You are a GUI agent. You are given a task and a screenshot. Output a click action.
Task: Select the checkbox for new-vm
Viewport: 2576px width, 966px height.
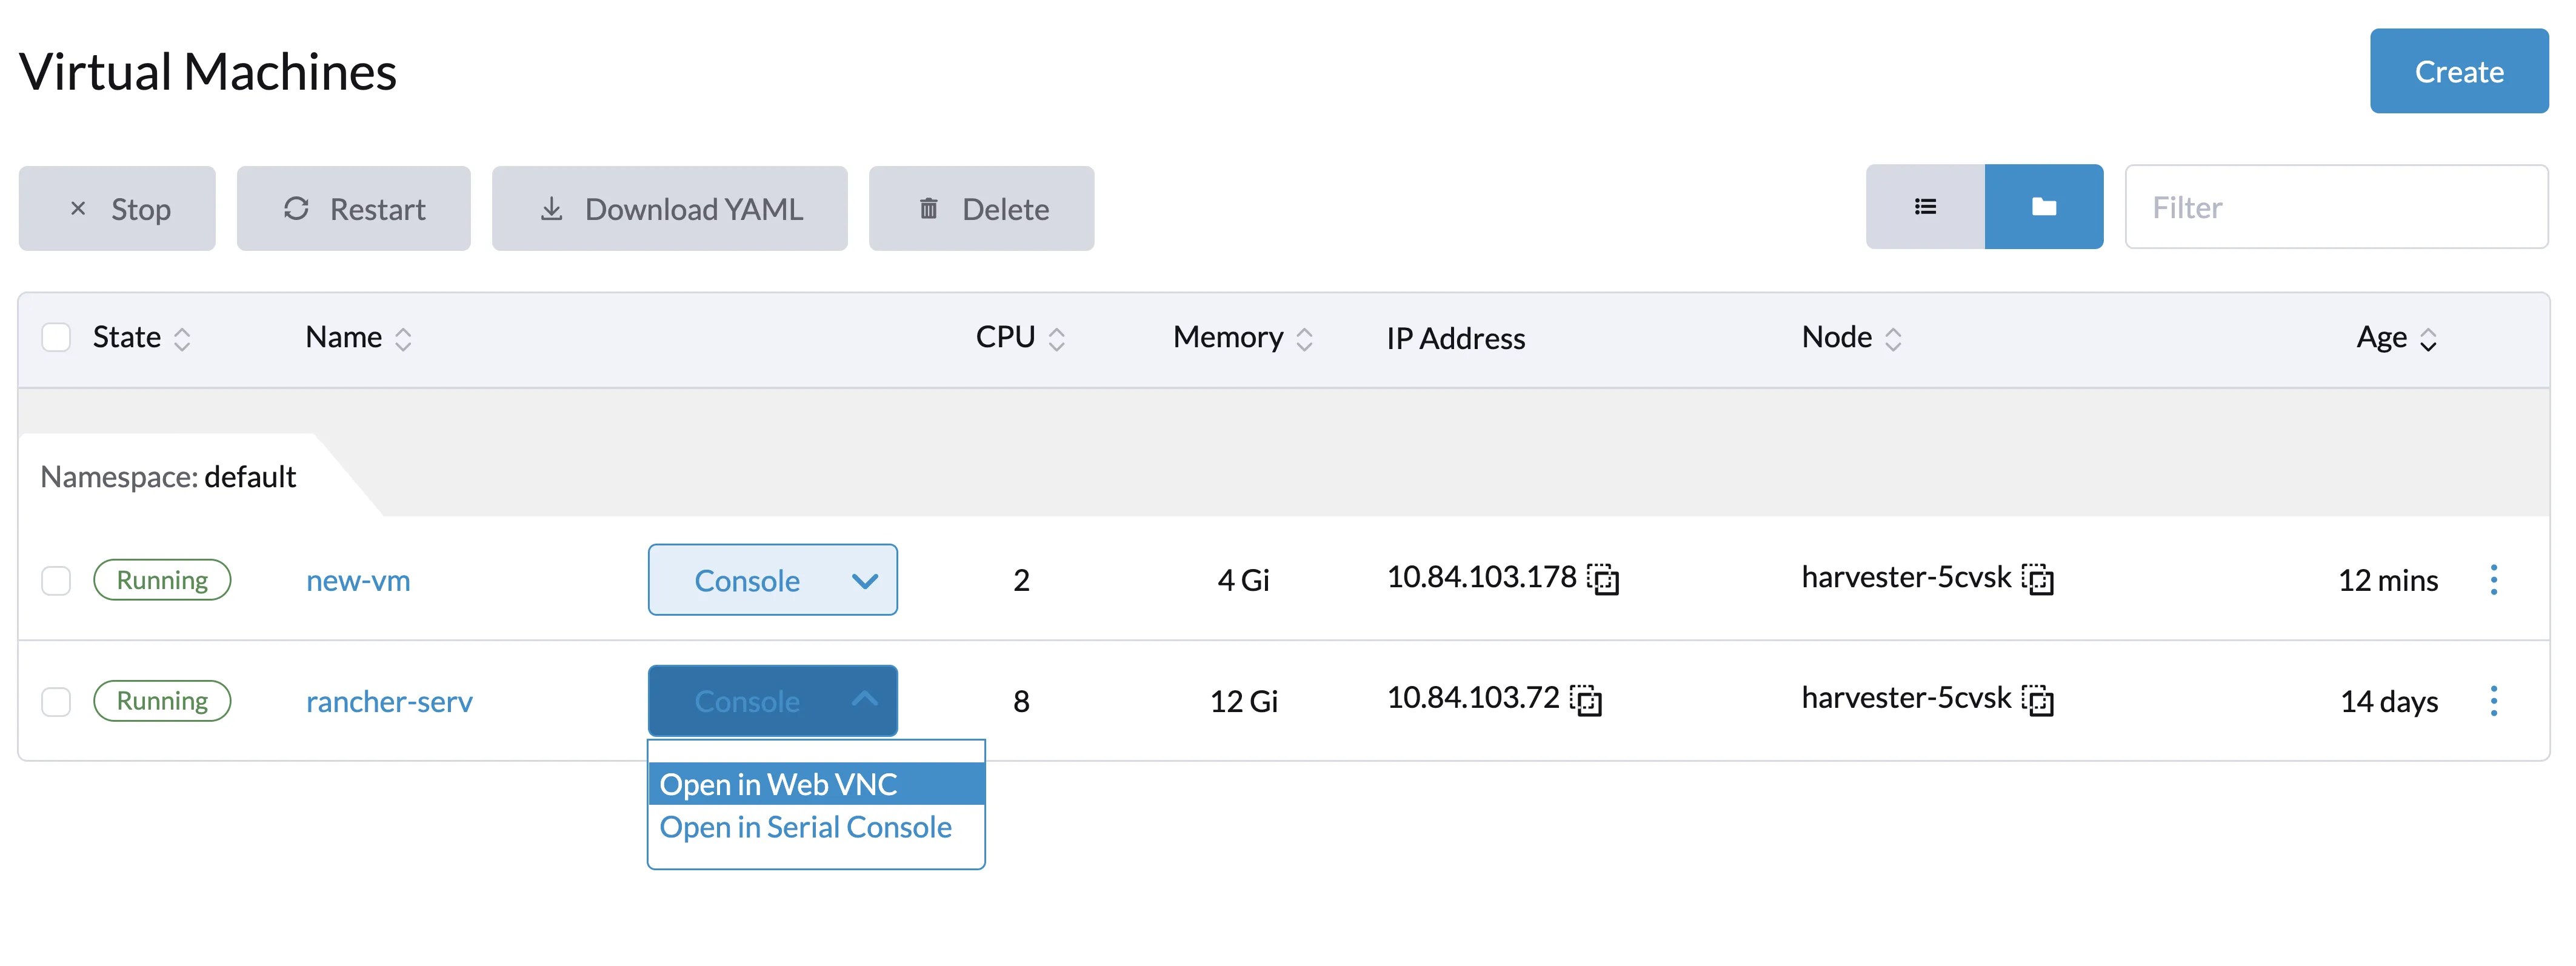(x=56, y=579)
